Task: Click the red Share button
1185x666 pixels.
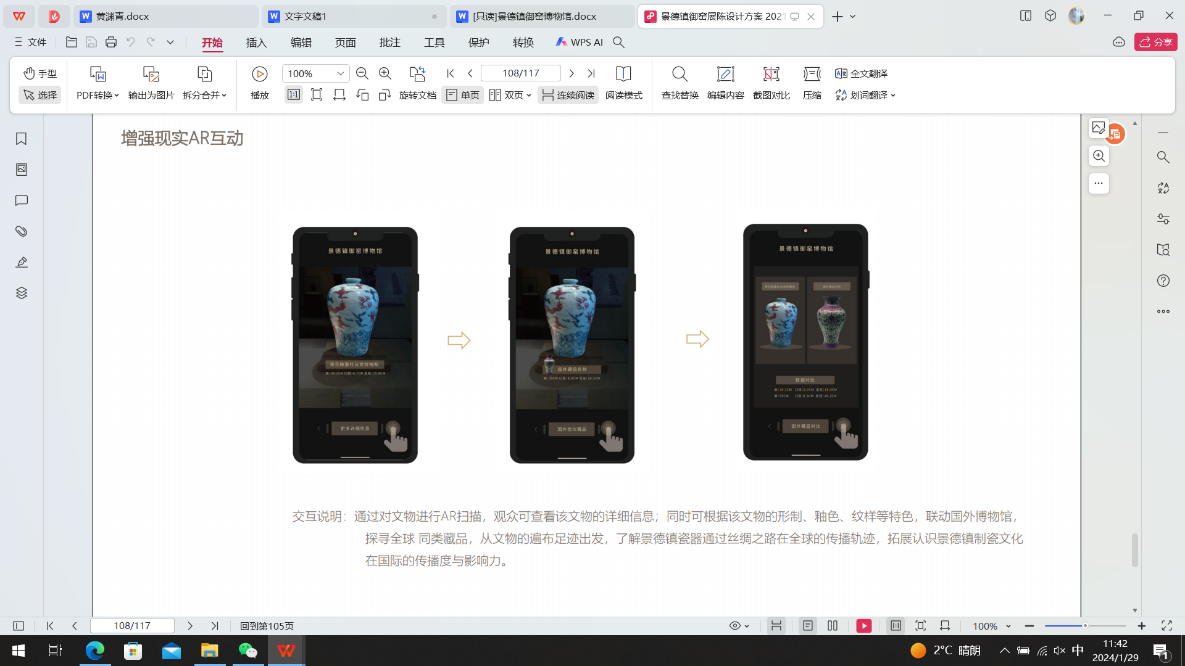Action: (1155, 42)
